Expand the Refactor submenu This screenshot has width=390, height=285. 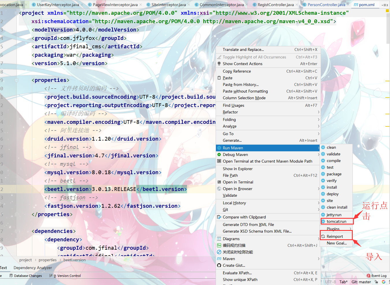(x=268, y=112)
